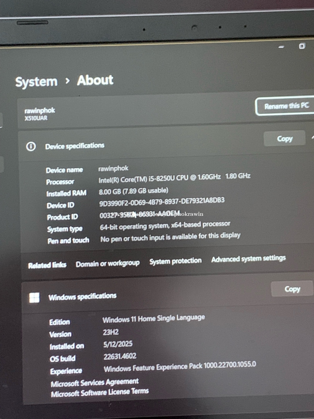Select the Installed on date 5/12/2025

click(x=118, y=344)
